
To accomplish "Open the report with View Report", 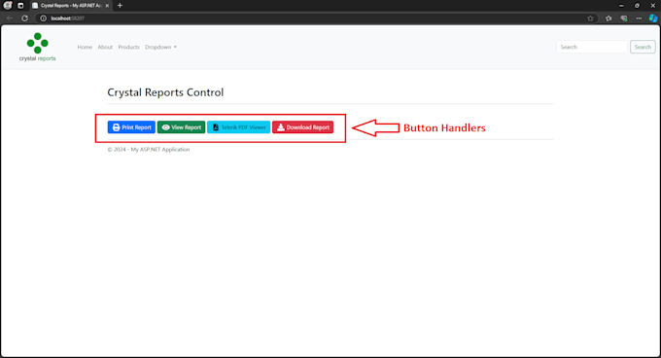I will click(181, 127).
